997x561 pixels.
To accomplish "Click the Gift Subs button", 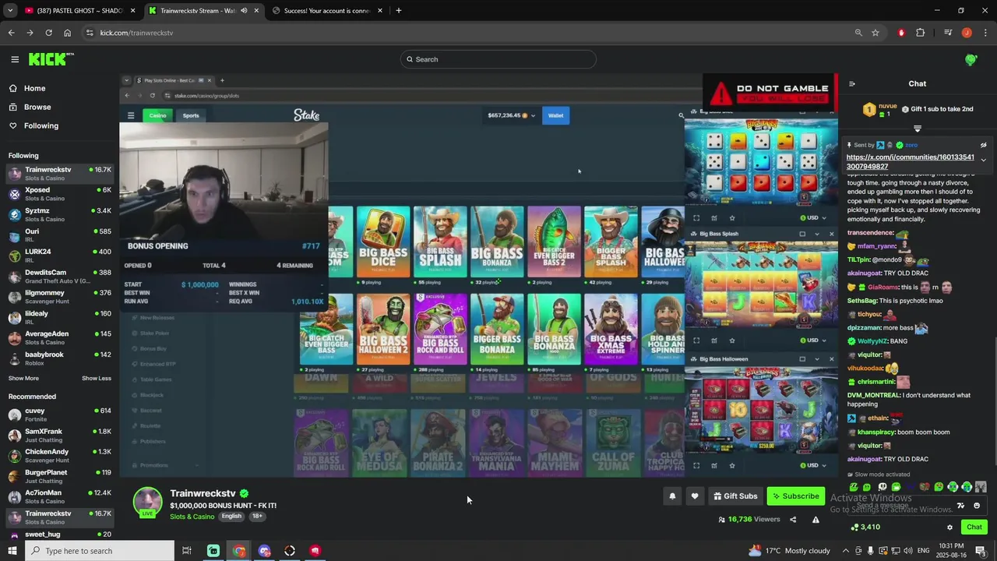I will coord(735,496).
